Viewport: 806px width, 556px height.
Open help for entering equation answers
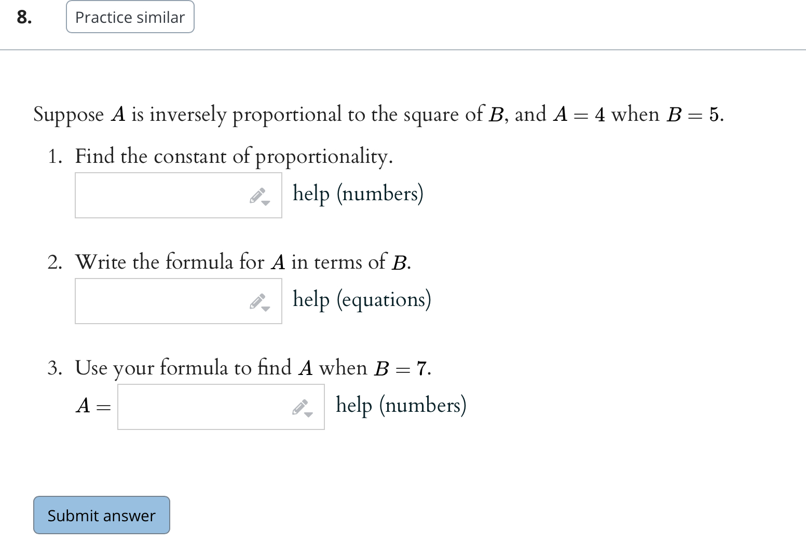[361, 299]
